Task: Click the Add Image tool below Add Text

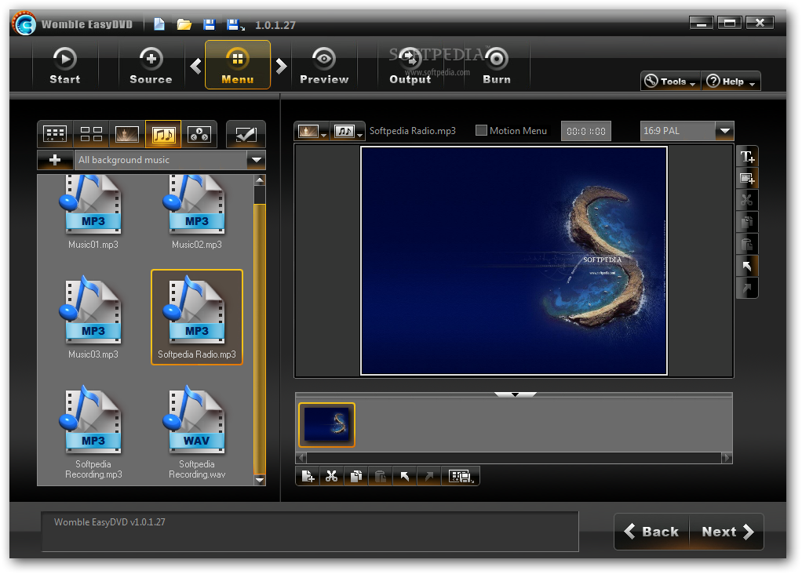Action: (x=747, y=179)
